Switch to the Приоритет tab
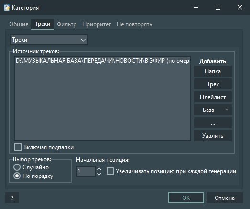250x209 pixels. 97,24
